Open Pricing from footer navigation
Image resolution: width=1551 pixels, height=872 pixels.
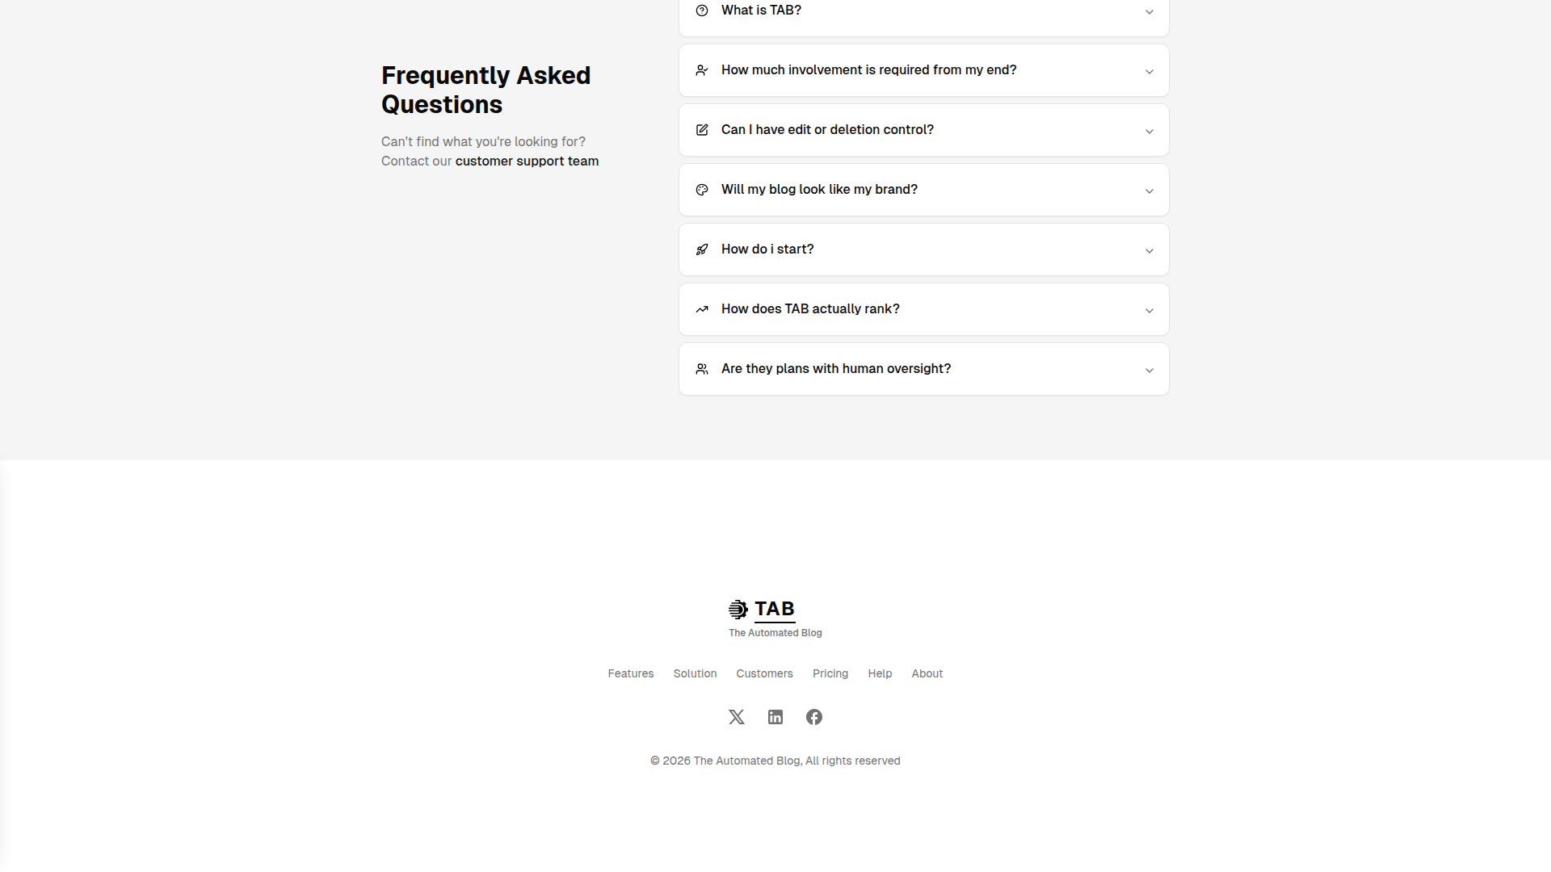[x=830, y=673]
